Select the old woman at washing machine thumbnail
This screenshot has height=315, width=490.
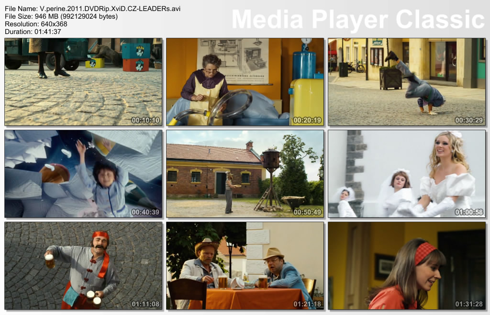pos(245,82)
